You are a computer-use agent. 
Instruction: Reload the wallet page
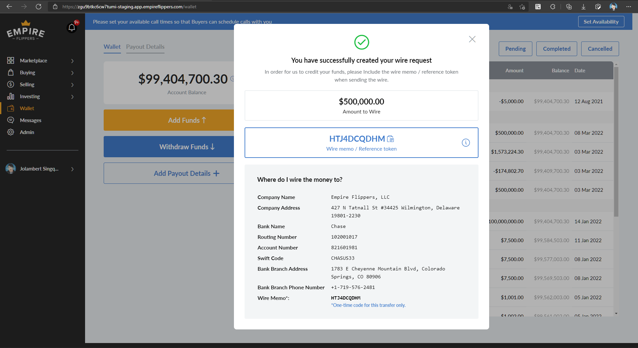pos(39,7)
